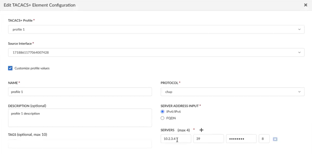Image resolution: width=312 pixels, height=157 pixels.
Task: Close the Edit TACACS+ Element Configuration dialog
Action: click(x=305, y=5)
